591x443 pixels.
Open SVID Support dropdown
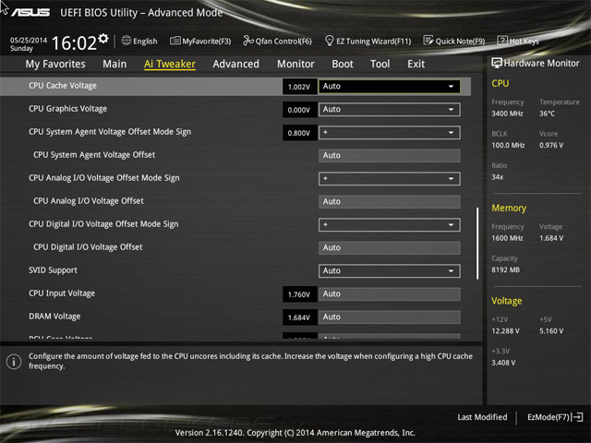click(389, 270)
